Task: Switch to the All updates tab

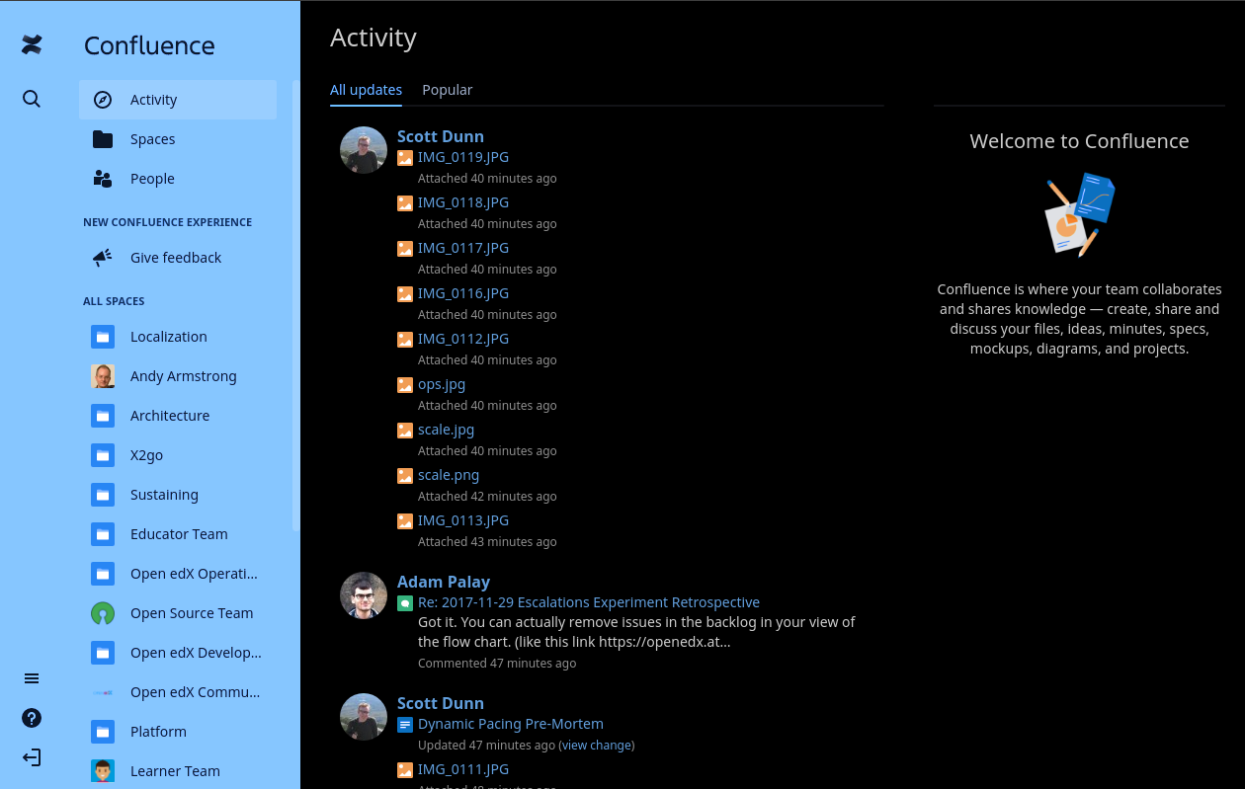Action: 366,90
